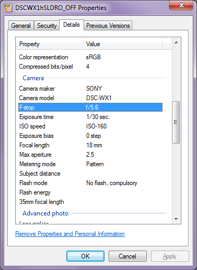Click the JPEG file icon in title bar
This screenshot has height=270, width=197.
click(8, 8)
